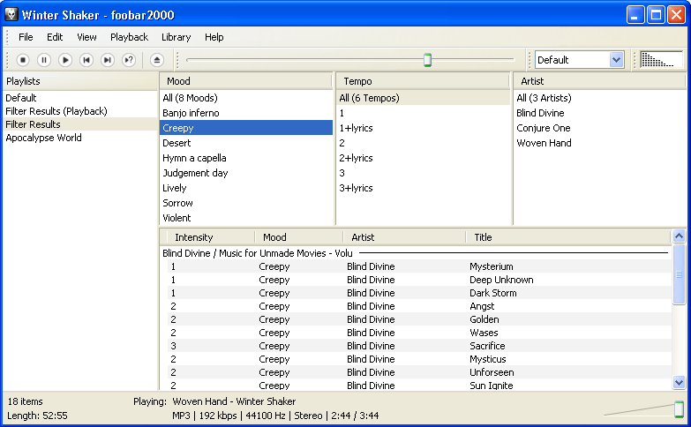Filter by artist Blind Divine

point(600,113)
